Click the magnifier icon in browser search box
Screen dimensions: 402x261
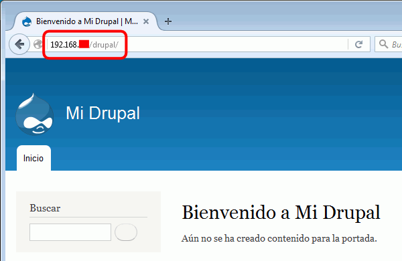coord(383,44)
